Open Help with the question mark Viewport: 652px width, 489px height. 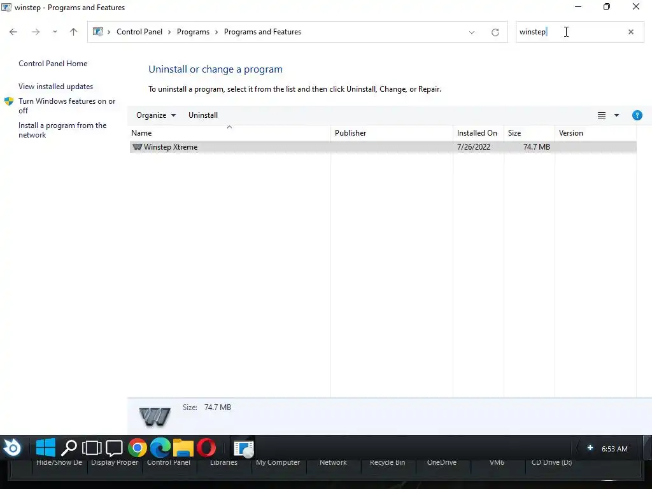click(x=637, y=115)
